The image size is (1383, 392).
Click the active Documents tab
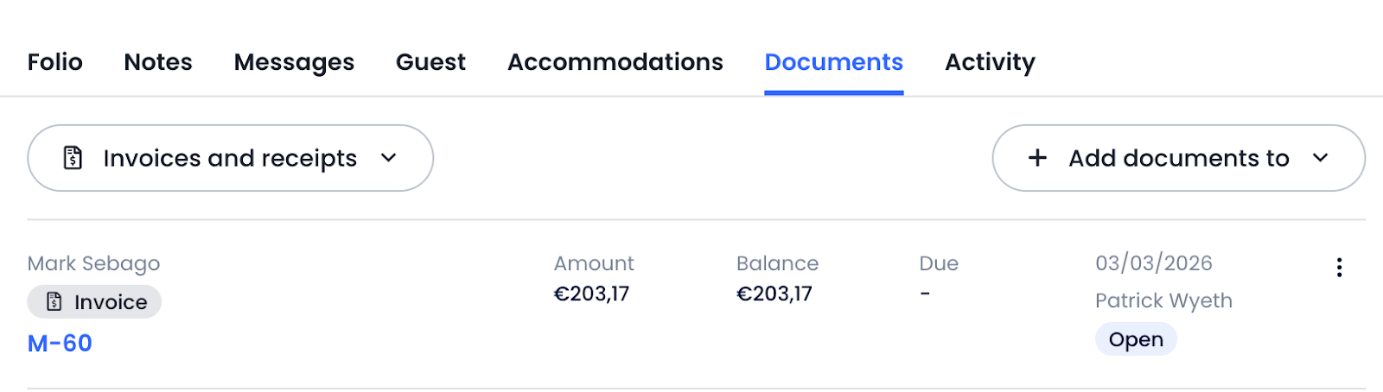pyautogui.click(x=833, y=62)
